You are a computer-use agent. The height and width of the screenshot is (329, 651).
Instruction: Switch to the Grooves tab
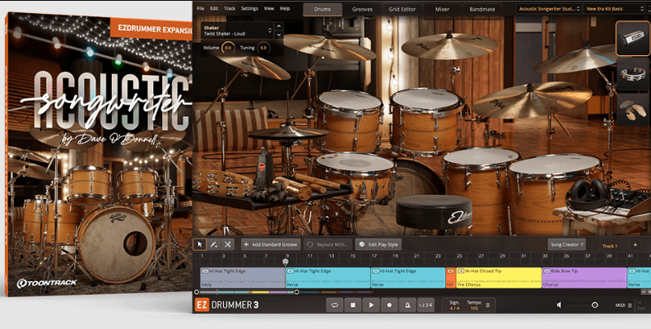coord(362,9)
